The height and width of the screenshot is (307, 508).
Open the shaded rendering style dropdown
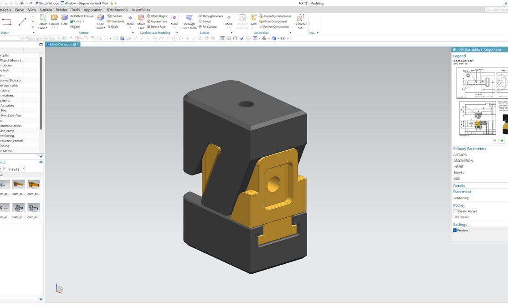click(278, 38)
